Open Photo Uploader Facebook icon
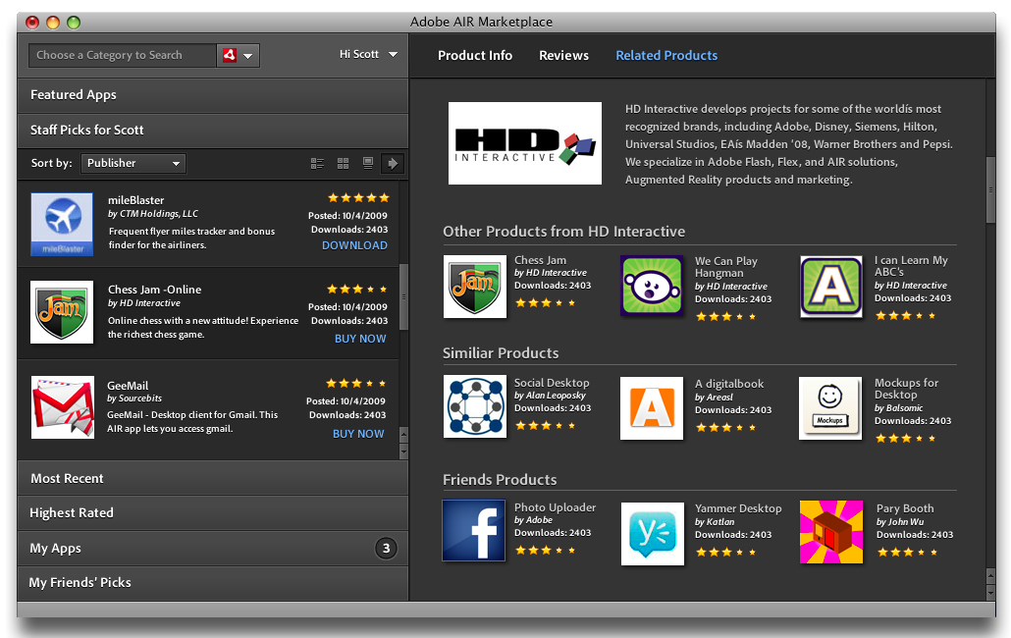The image size is (1011, 638). coord(474,530)
